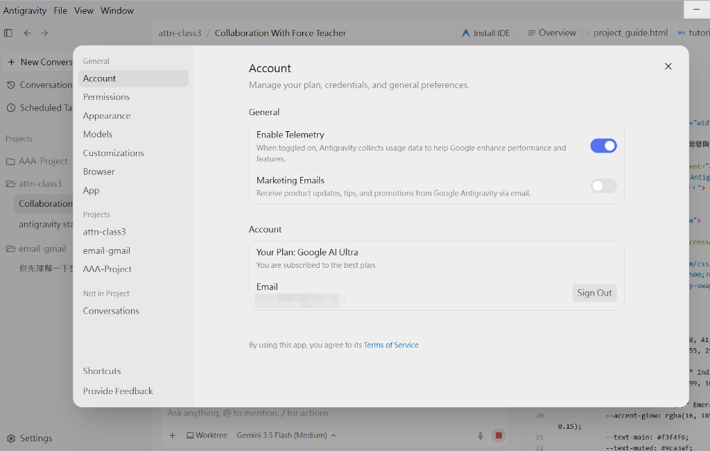The image size is (710, 451).
Task: Open the File menu
Action: [x=60, y=10]
